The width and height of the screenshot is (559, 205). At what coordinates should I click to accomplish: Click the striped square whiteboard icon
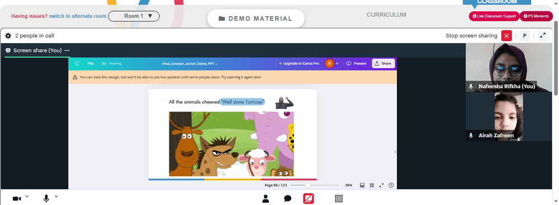339,199
